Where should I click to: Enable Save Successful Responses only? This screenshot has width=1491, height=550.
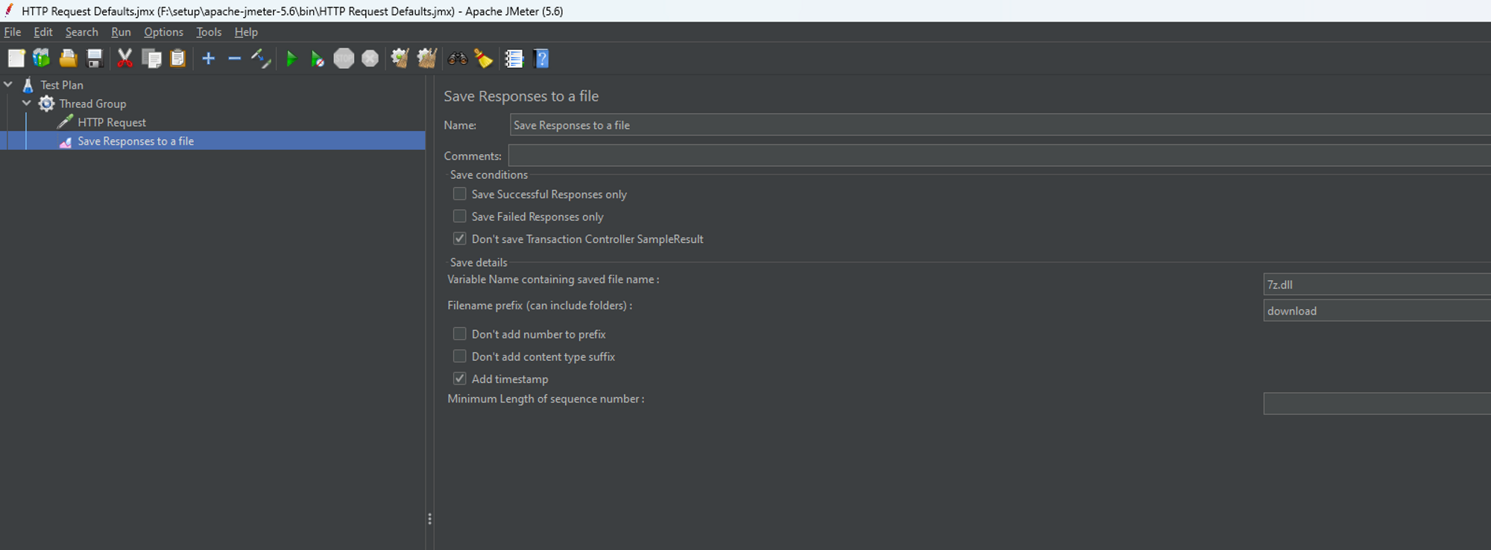pyautogui.click(x=460, y=194)
